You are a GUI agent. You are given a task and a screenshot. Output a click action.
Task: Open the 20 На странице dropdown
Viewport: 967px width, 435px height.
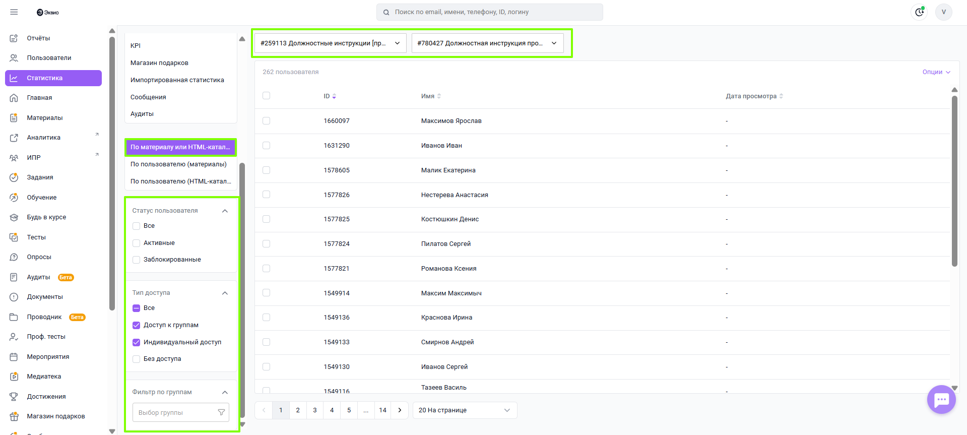[464, 410]
